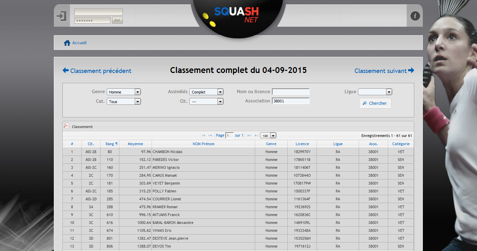Screen dimensions: 477x251
Task: Click licence number 1500337F
Action: [x=302, y=191]
